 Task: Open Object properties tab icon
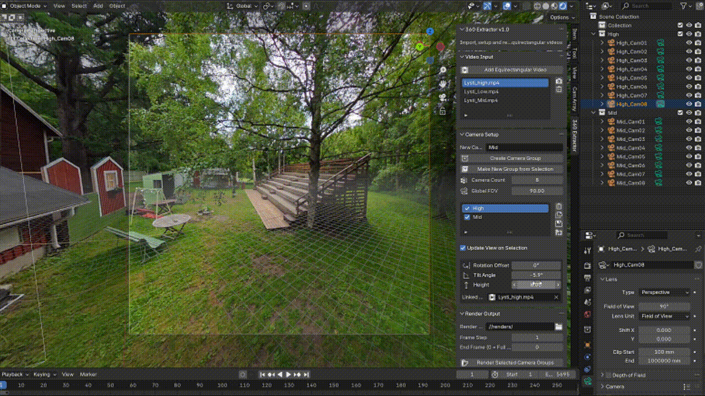point(588,344)
